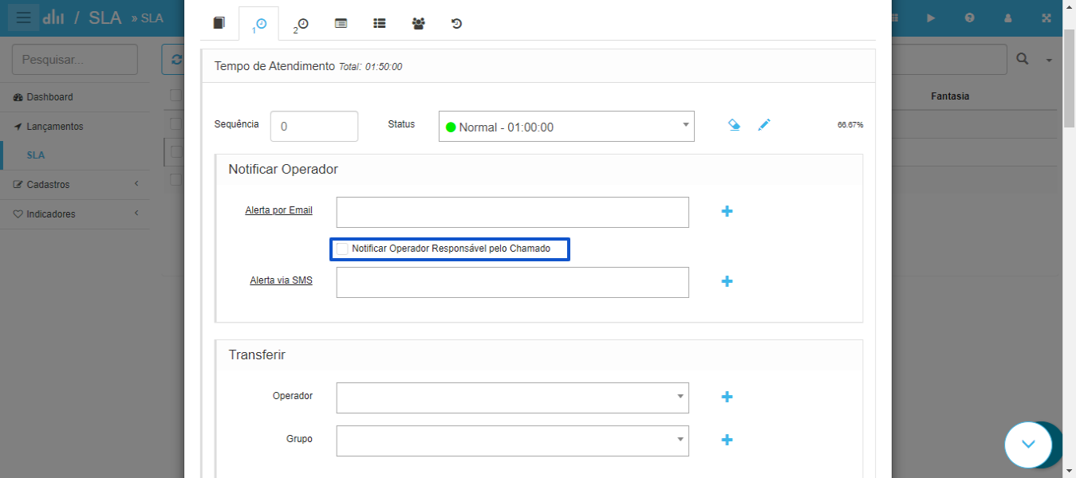The width and height of the screenshot is (1076, 478).
Task: Add SMS alert with plus icon
Action: [x=727, y=281]
